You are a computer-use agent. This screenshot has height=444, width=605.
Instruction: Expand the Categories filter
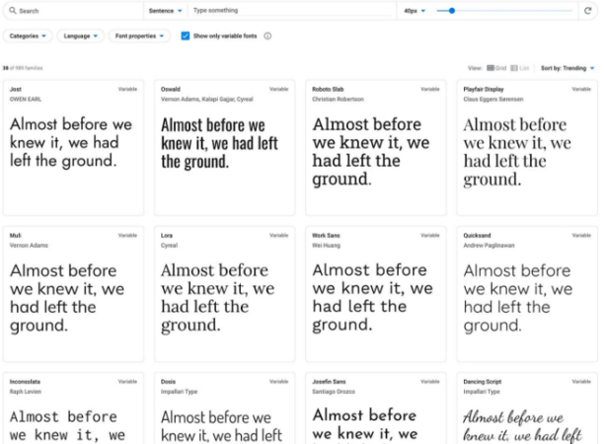29,36
